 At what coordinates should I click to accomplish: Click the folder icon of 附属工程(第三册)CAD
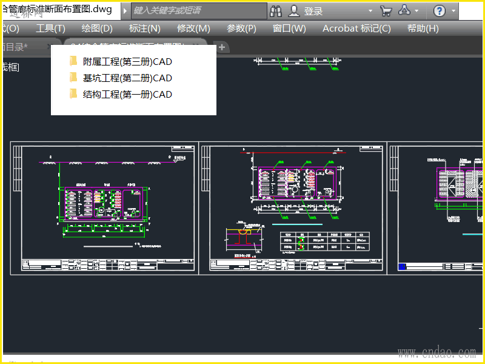pos(73,61)
